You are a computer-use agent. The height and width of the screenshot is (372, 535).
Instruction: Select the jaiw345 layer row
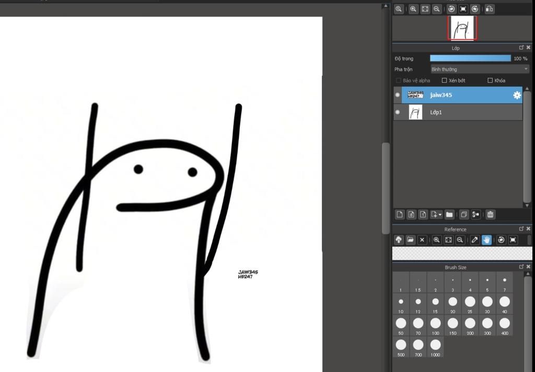coord(458,95)
